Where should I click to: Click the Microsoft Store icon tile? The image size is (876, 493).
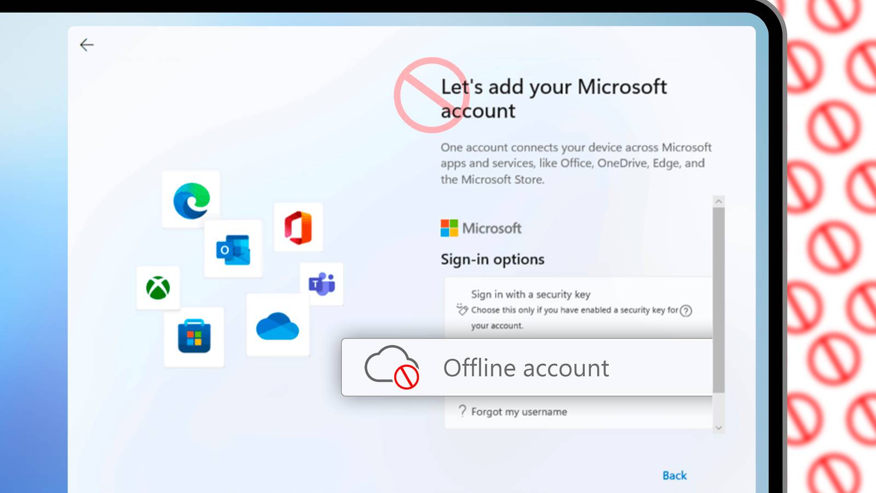click(x=194, y=336)
